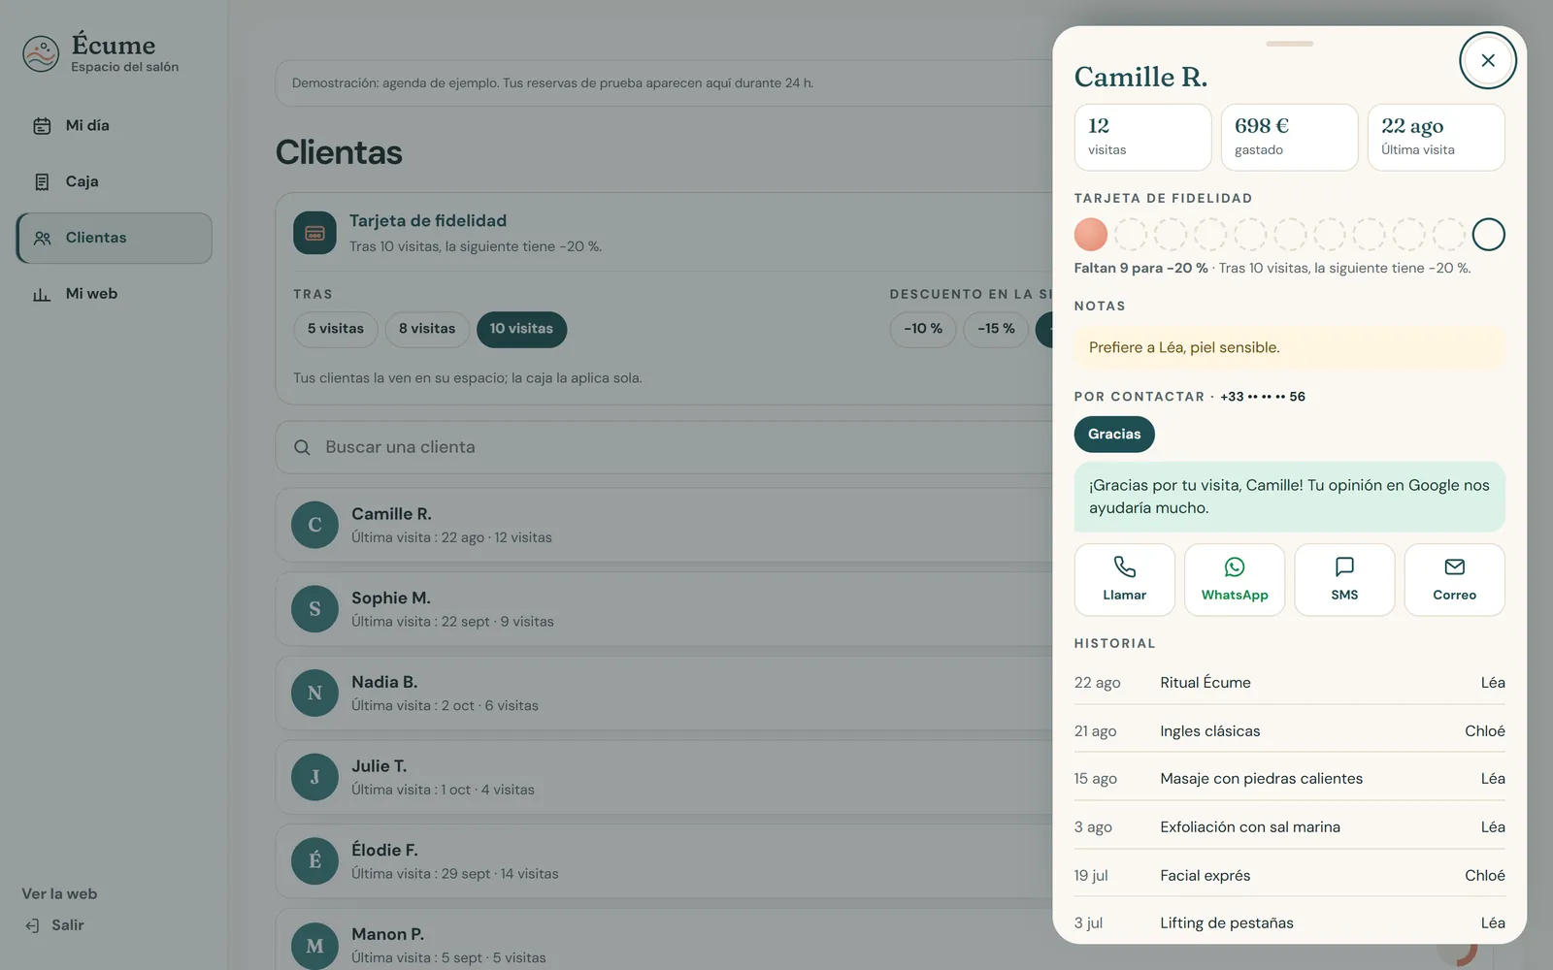Image resolution: width=1553 pixels, height=970 pixels.
Task: Close the Camille R. client panel
Action: (x=1488, y=60)
